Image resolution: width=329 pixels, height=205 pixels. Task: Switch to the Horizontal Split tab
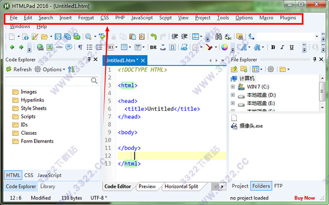click(x=181, y=186)
